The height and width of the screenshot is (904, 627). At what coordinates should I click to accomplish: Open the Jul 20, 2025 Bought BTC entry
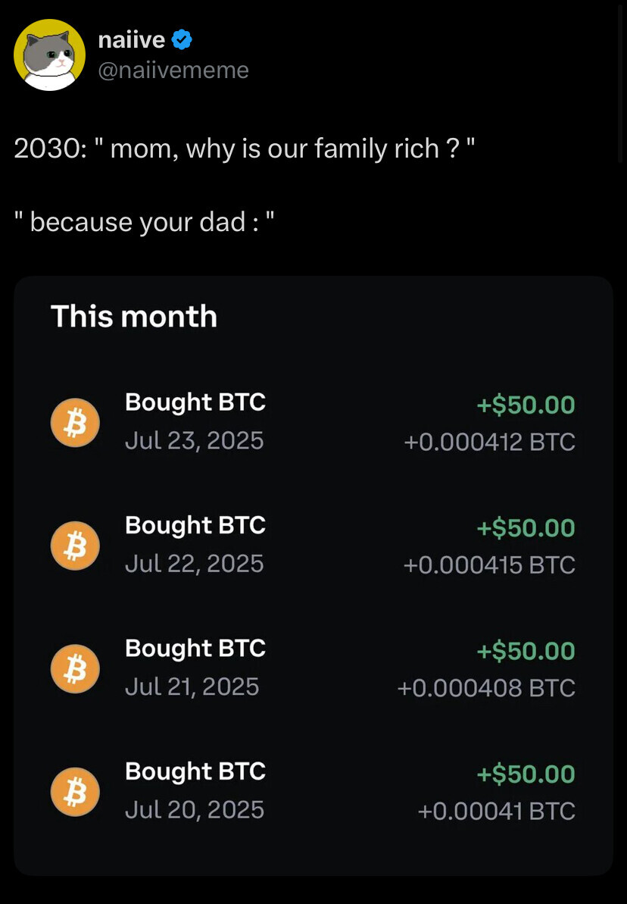tap(313, 792)
